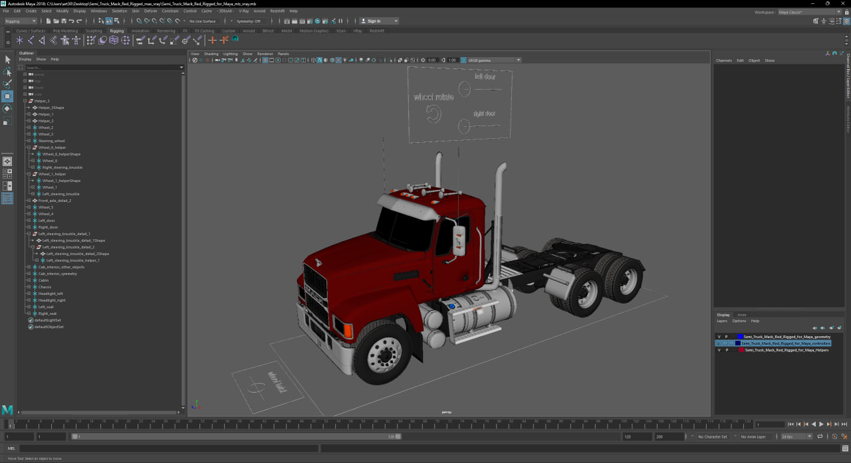Go to start of playback range
Viewport: 851px width, 463px height.
[x=790, y=424]
